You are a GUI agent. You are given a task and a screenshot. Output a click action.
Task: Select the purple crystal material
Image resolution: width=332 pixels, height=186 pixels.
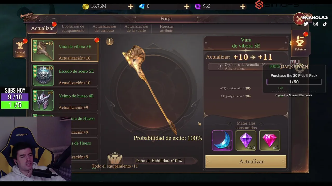(x=246, y=140)
